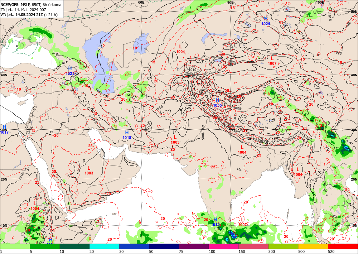This screenshot has height=254, width=358.
Task: Click the H 1012 marker near southern India
Action: point(215,222)
